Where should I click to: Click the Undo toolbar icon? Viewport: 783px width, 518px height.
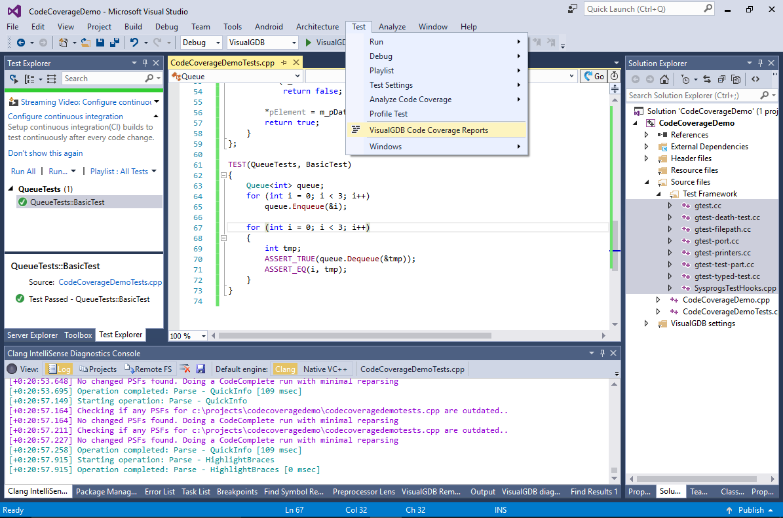[x=134, y=43]
